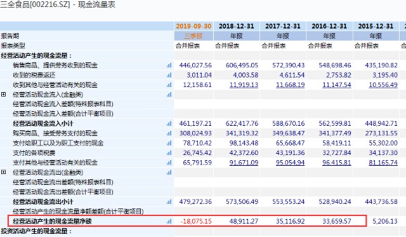This screenshot has width=406, height=237.
Task: Open chart icon for 销售商品、提供劳务收到的现金 row
Action: click(169, 65)
